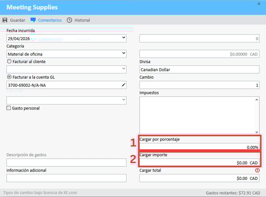This screenshot has width=266, height=197.
Task: Open the Fecha incurrida date dropdown
Action: (123, 38)
